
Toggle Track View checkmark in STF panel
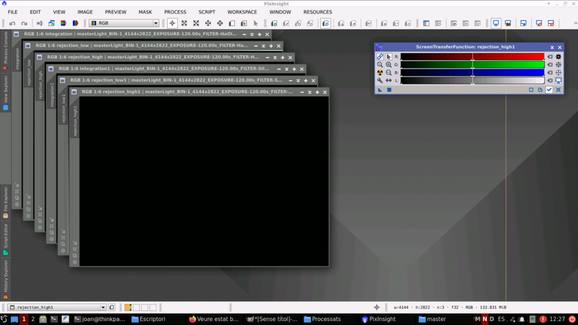[549, 90]
